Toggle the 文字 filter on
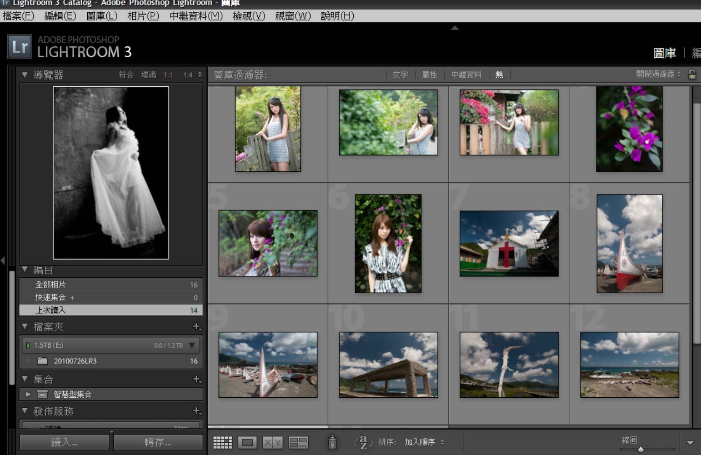This screenshot has width=701, height=455. click(400, 75)
